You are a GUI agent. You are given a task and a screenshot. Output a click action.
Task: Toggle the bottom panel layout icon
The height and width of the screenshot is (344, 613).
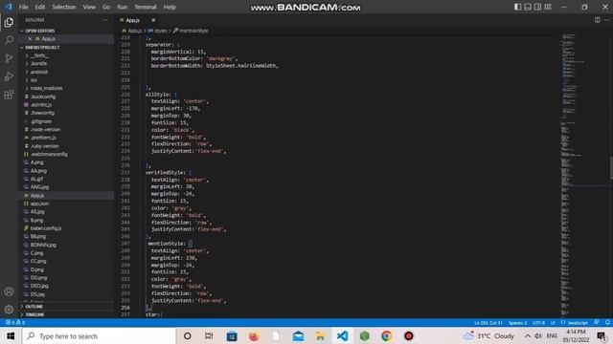[x=528, y=7]
